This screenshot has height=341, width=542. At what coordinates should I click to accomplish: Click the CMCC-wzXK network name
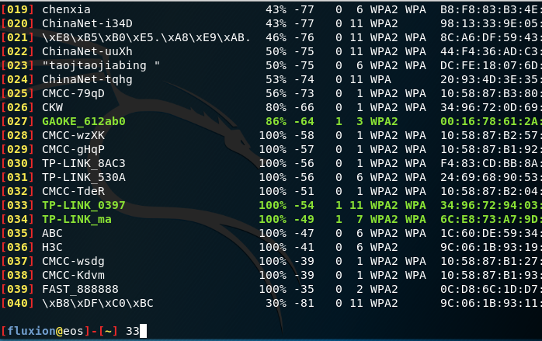(x=73, y=135)
